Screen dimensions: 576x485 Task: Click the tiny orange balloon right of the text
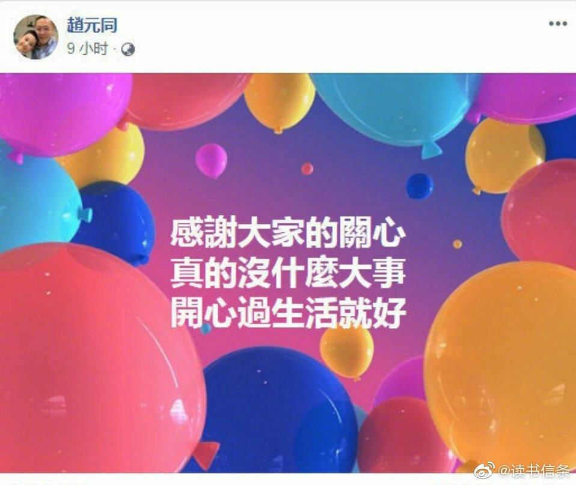pos(458,244)
